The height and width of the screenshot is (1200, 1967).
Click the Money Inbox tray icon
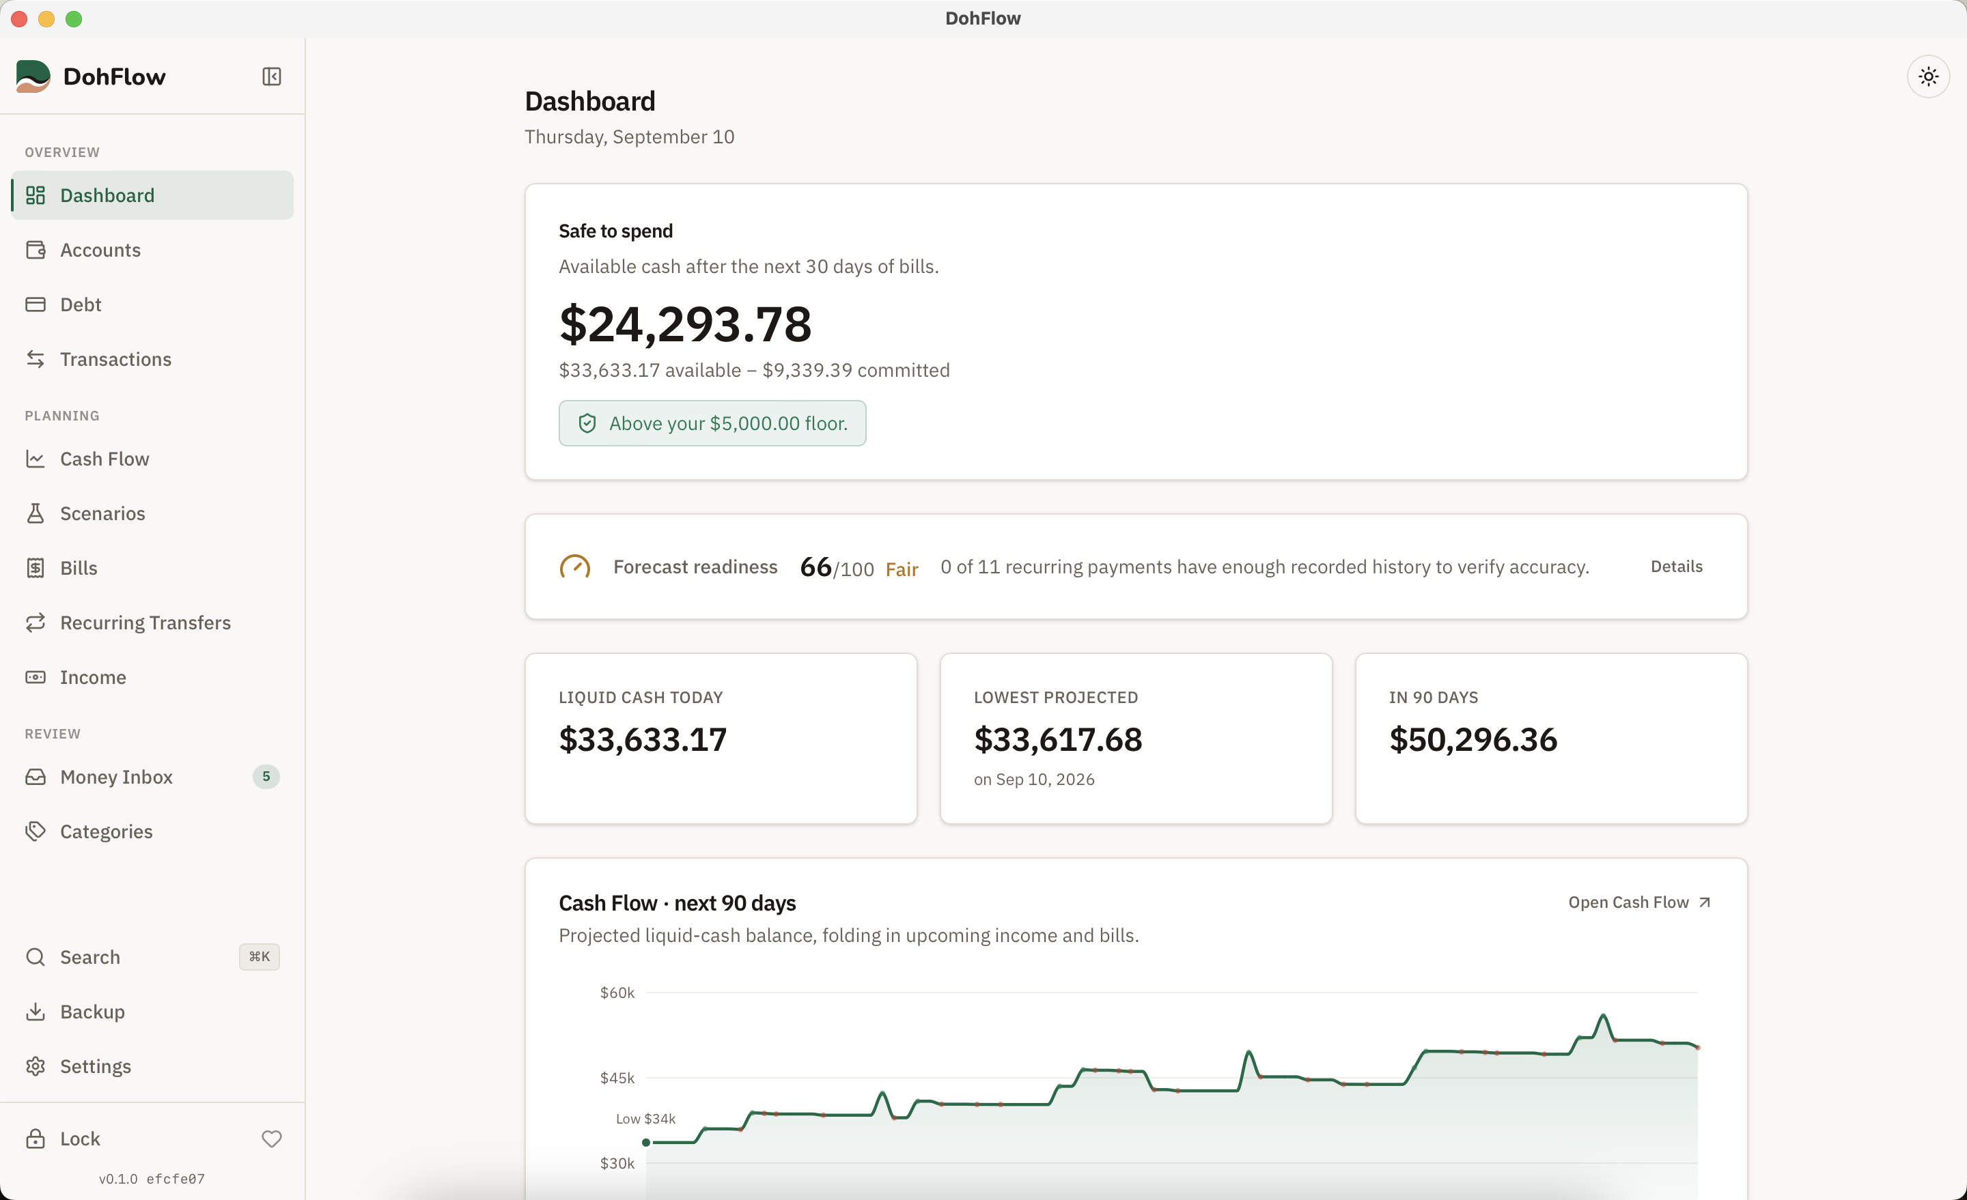click(x=35, y=776)
